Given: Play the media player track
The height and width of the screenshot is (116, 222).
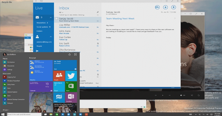Looking at the screenshot, I should (x=162, y=95).
